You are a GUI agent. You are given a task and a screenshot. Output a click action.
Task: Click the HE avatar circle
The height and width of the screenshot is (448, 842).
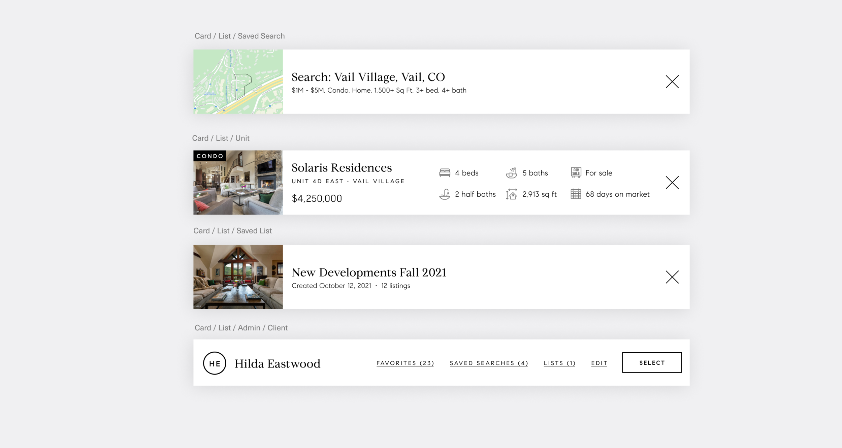[x=215, y=363]
